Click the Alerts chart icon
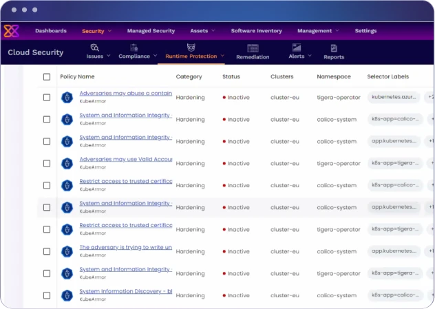435x309 pixels. 297,47
